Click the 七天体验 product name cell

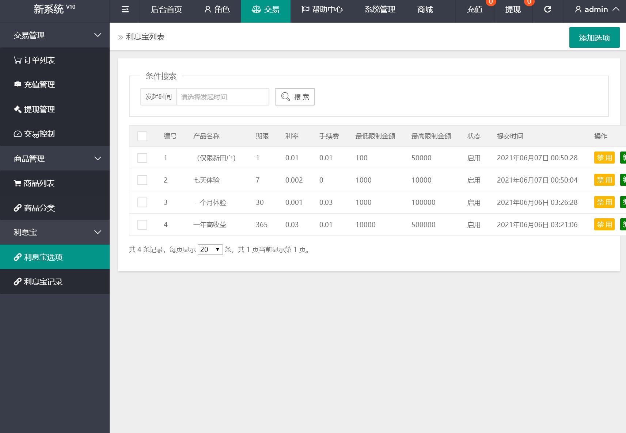[206, 180]
